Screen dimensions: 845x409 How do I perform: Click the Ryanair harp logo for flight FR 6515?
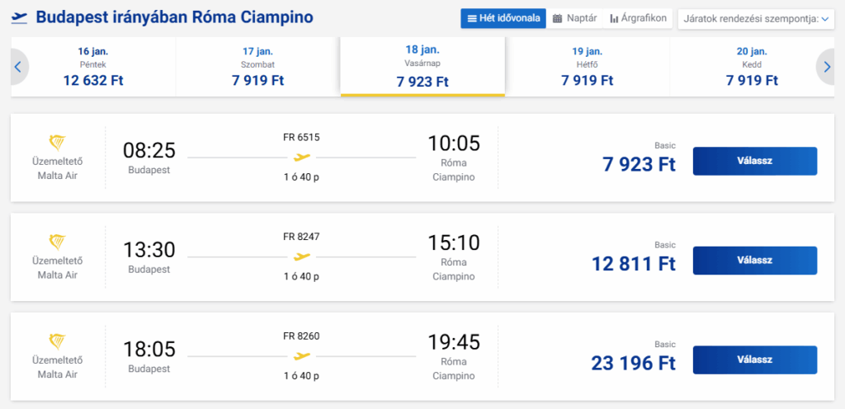(58, 142)
